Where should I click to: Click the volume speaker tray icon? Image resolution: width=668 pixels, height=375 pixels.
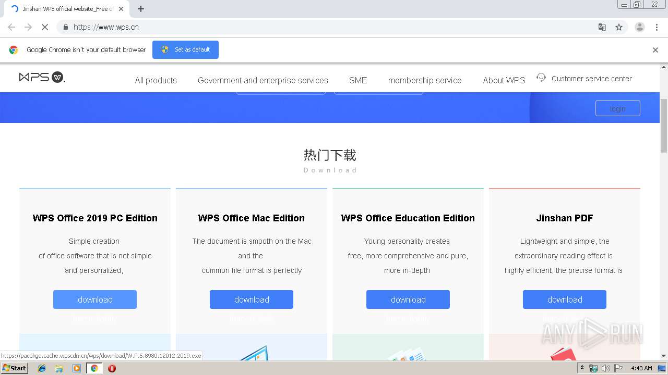605,368
